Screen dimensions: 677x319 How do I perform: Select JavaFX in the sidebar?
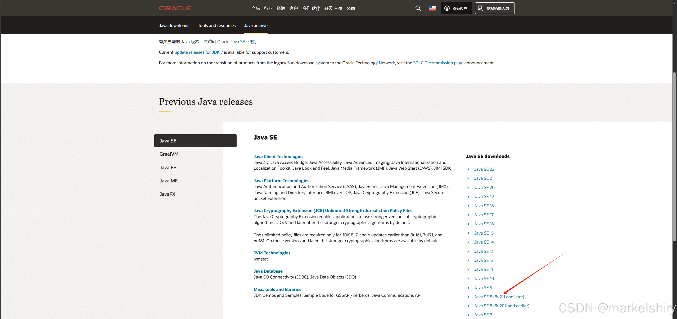click(167, 194)
